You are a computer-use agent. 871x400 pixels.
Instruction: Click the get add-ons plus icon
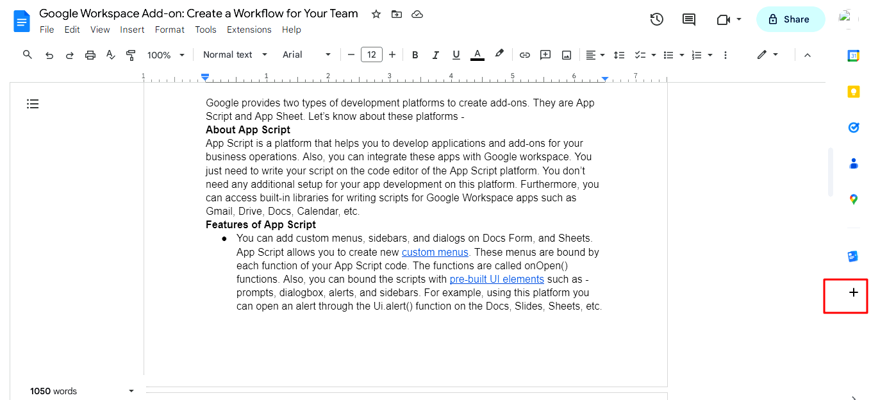(x=854, y=293)
